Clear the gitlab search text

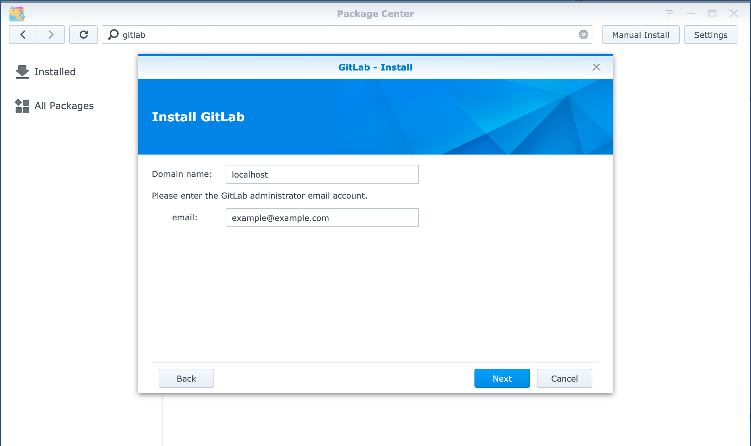pos(583,35)
